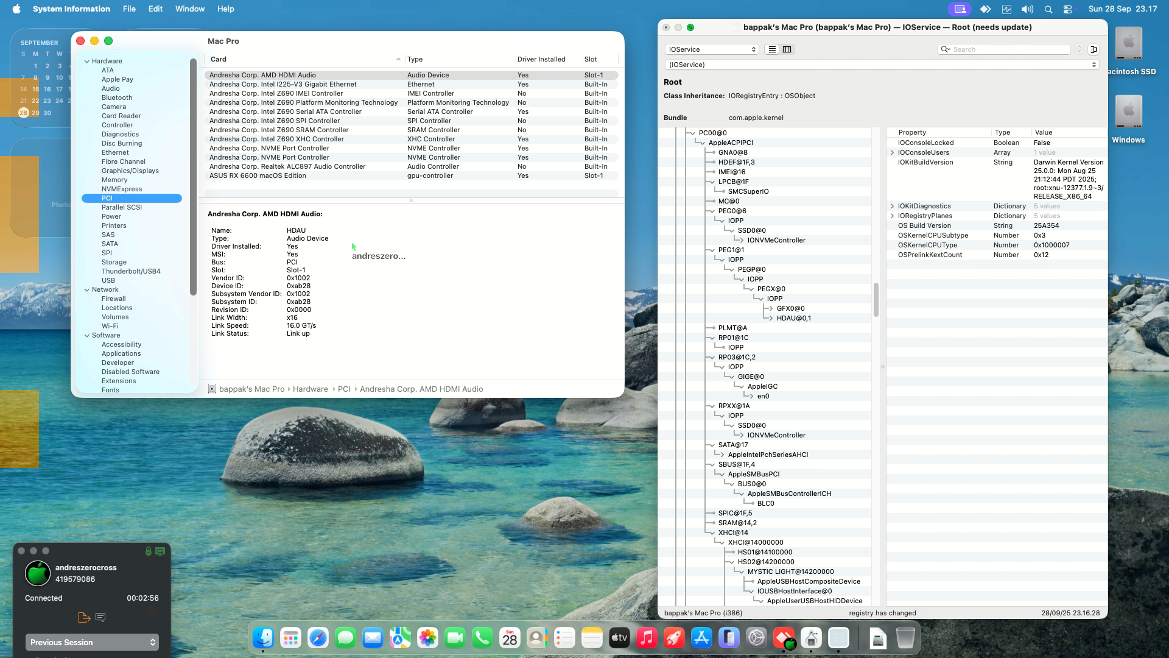Click the System Information sidebar scrollbar

(x=194, y=177)
